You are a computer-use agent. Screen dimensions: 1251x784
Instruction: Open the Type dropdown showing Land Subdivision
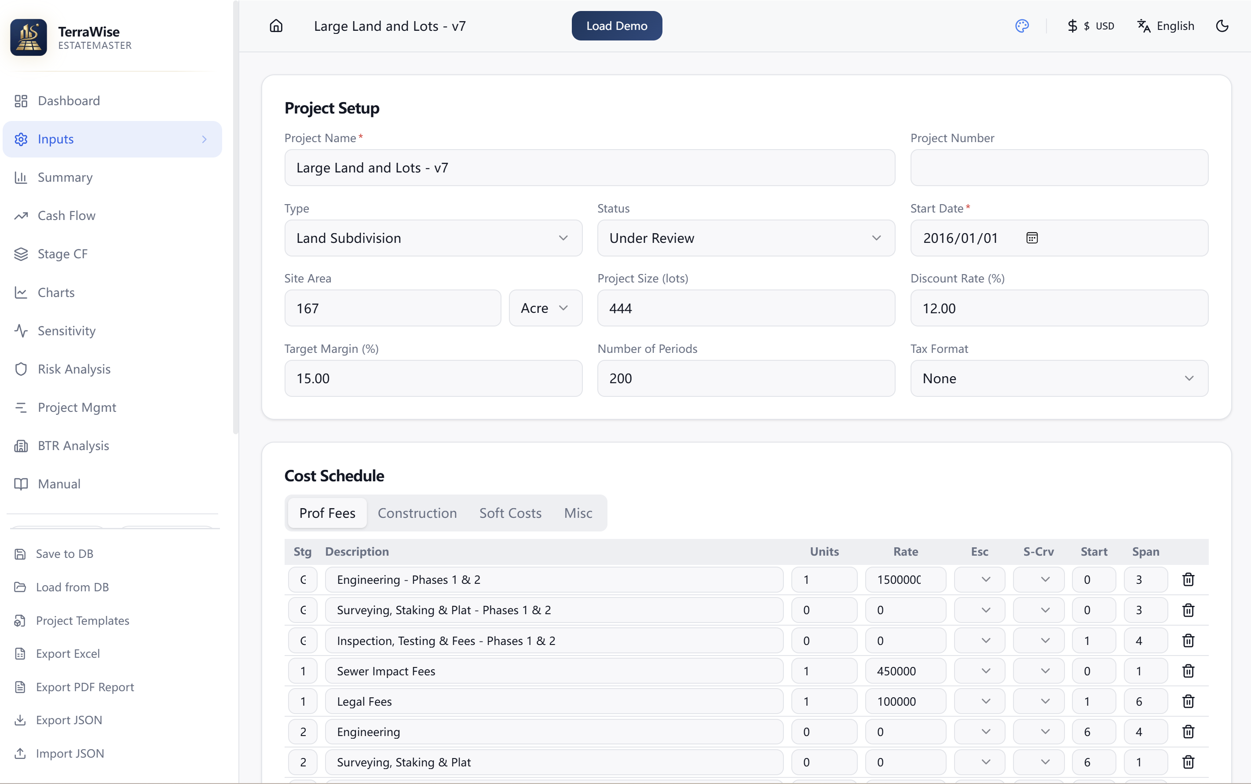[433, 238]
